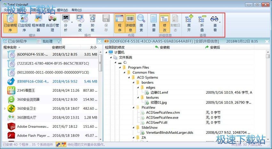Toggle the 详细信息 layout button
272x149 pixels.
coord(130,23)
